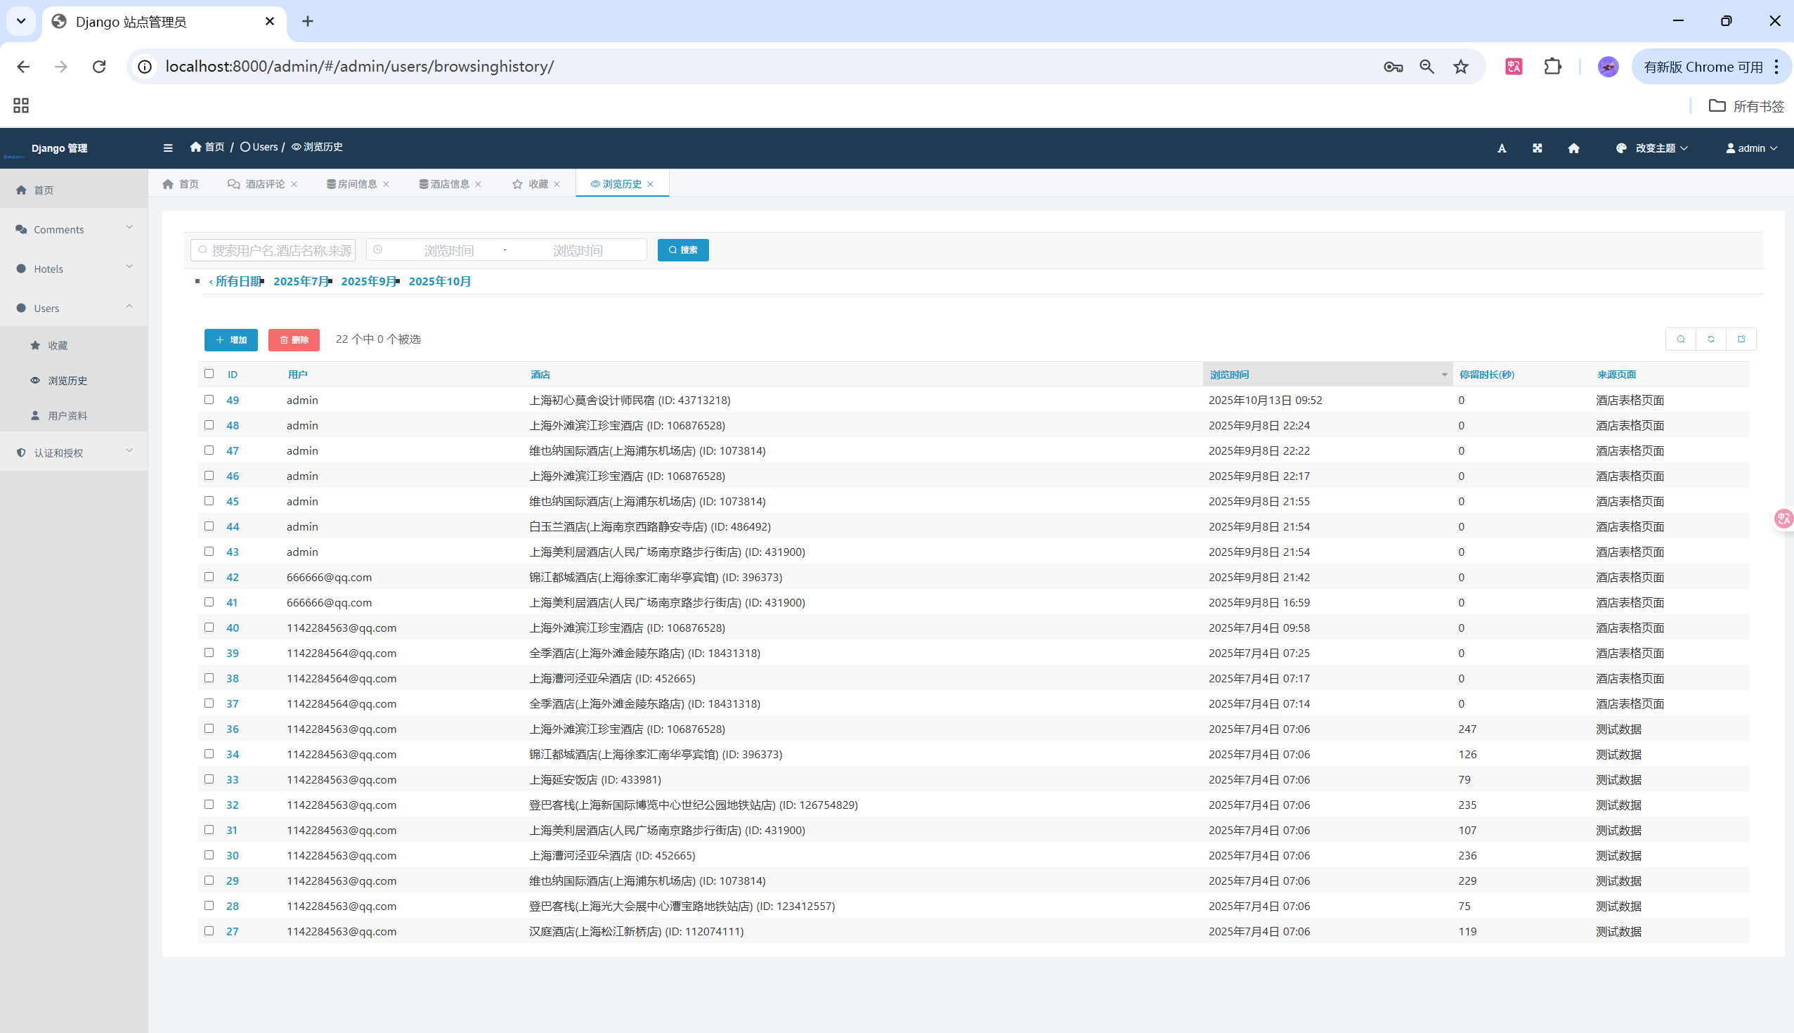The image size is (1794, 1033).
Task: Bookmark page with Chrome star icon
Action: pos(1461,67)
